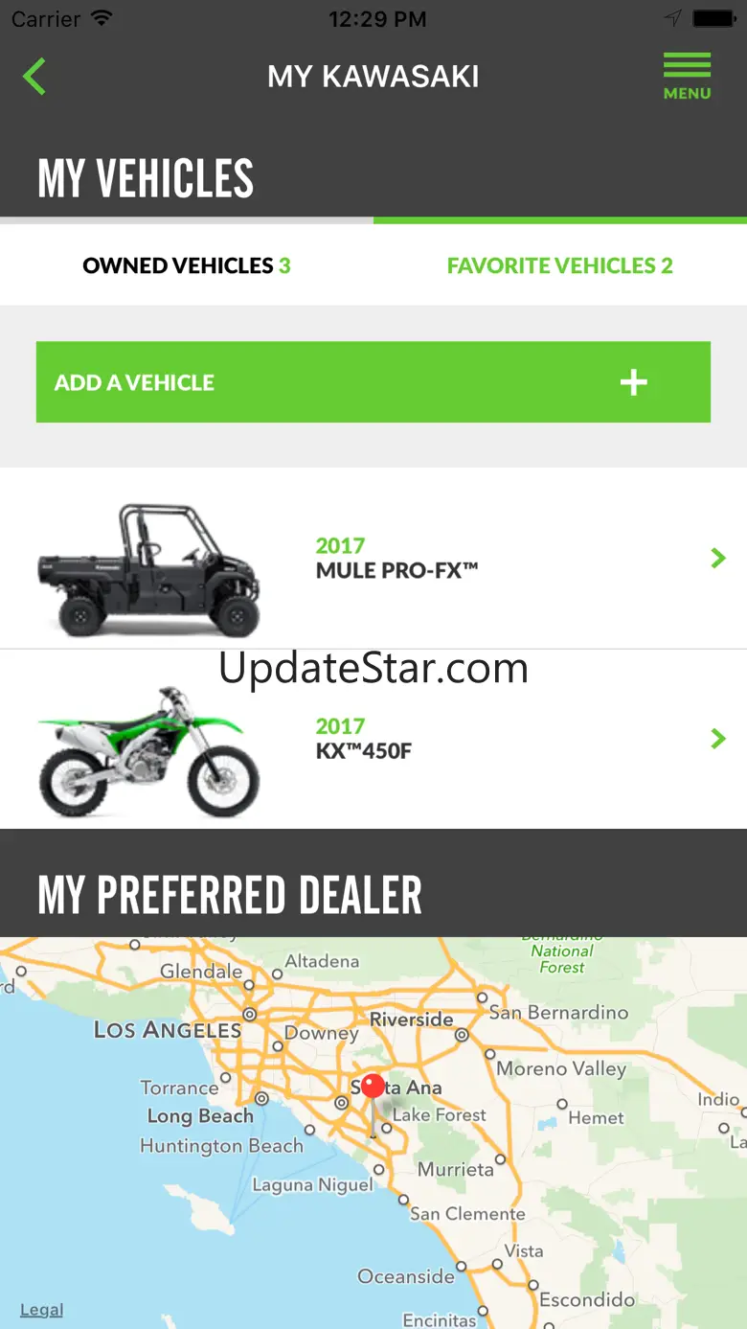Tap the battery indicator icon
Viewport: 747px width, 1329px height.
point(714,18)
